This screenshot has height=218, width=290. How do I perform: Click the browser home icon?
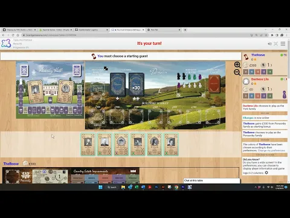pyautogui.click(x=18, y=35)
